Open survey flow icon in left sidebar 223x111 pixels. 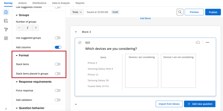[x=6, y=21]
